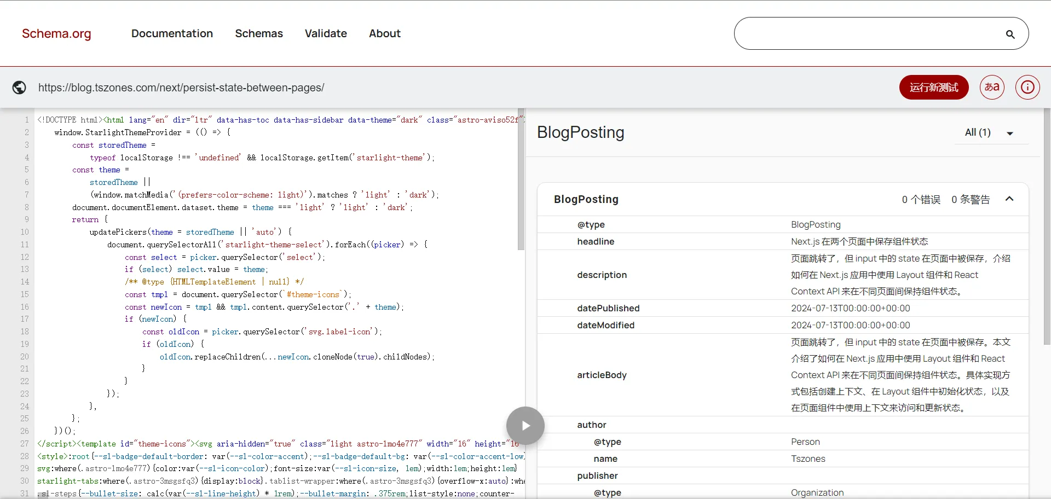Collapse the BlogPosting result card chevron

(1009, 199)
